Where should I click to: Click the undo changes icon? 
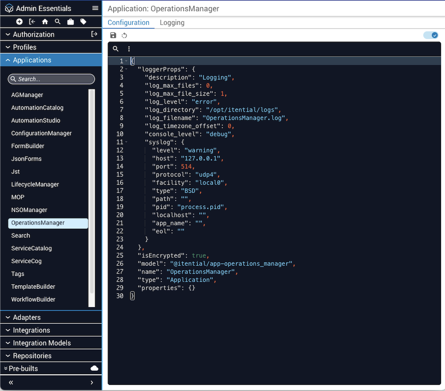click(124, 35)
